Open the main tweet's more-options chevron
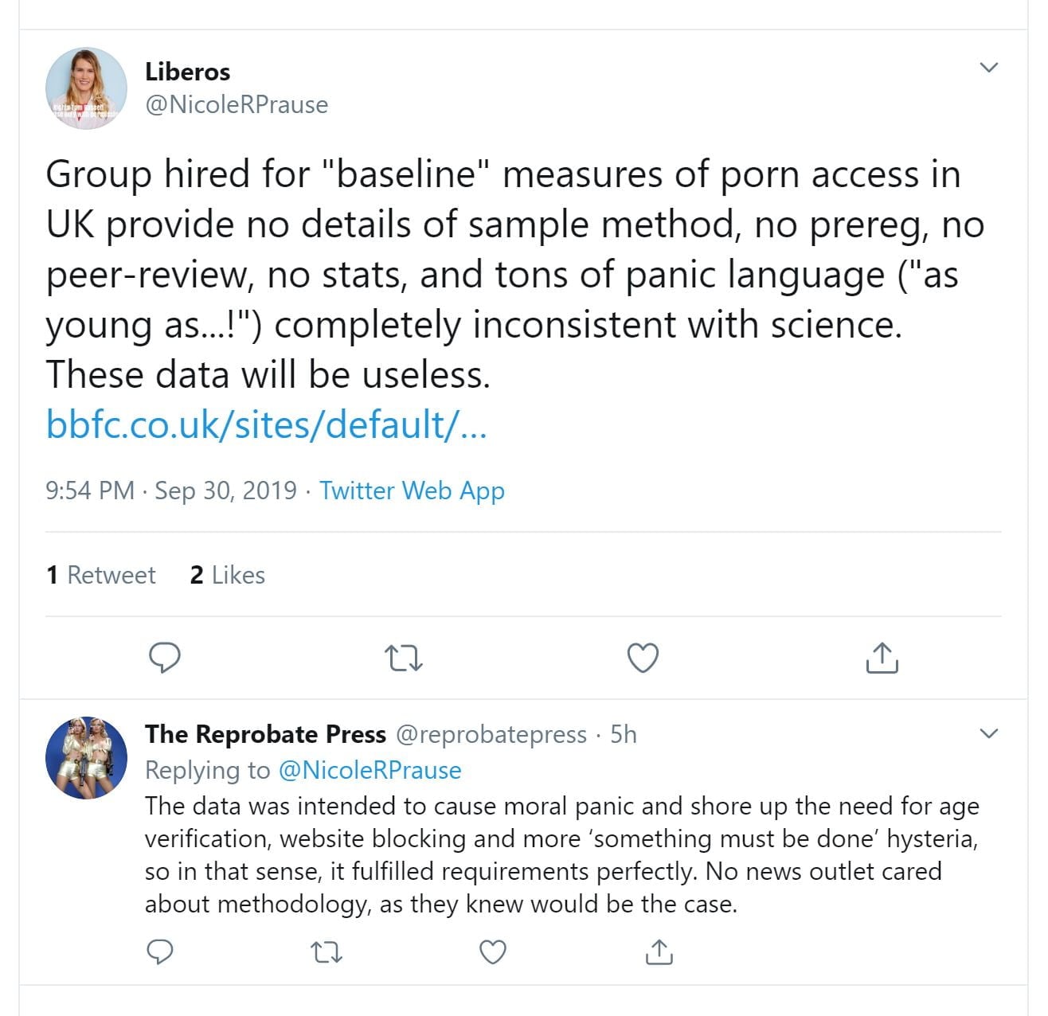The width and height of the screenshot is (1048, 1016). point(988,68)
